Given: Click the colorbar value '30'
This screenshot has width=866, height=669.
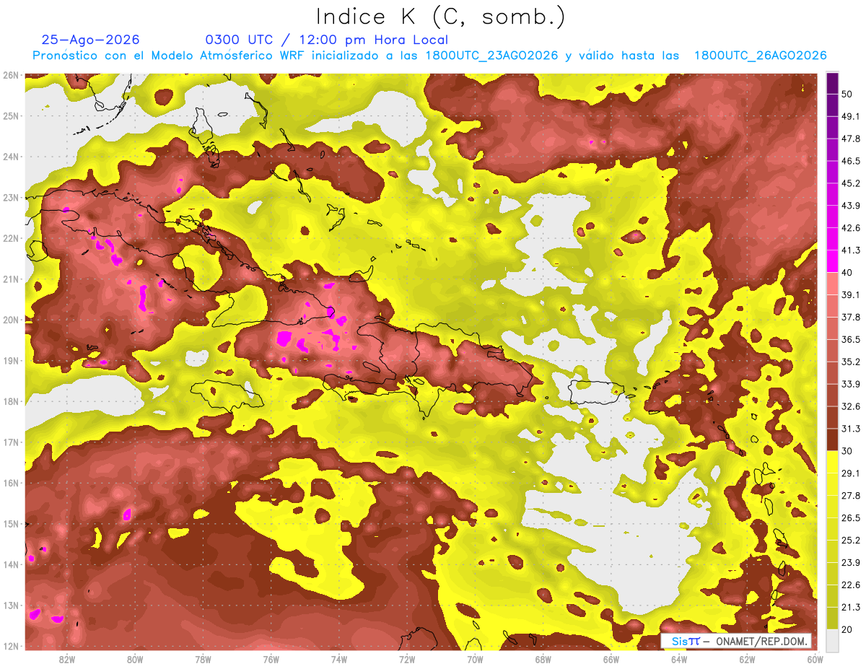Looking at the screenshot, I should (848, 451).
